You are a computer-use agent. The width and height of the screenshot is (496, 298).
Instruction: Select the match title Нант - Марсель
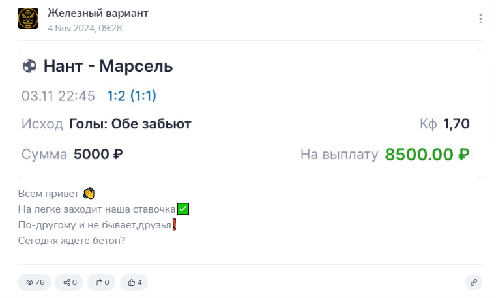coord(108,66)
